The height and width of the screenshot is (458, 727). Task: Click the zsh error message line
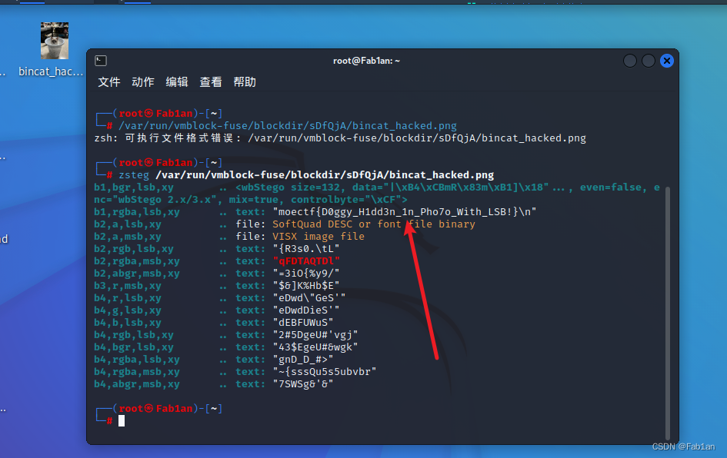340,138
